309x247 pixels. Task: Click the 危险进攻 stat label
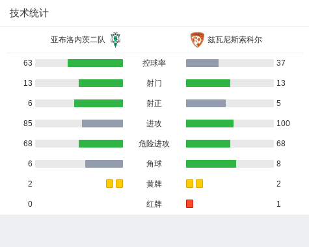click(154, 144)
